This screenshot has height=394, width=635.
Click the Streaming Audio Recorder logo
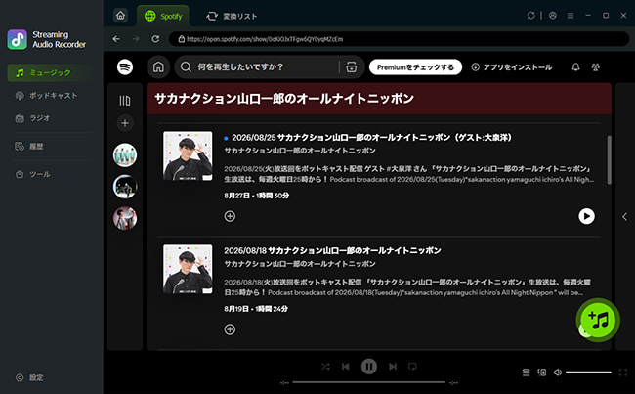(x=18, y=39)
